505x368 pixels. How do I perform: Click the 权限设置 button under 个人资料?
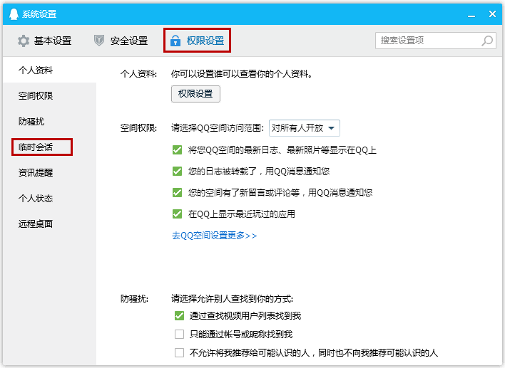[195, 94]
